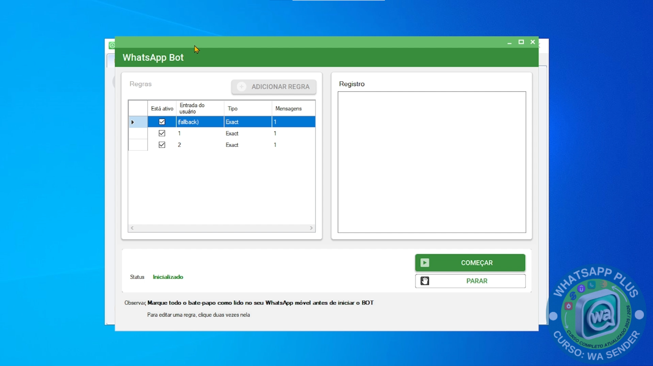Close the WhatsApp Bot window
Image resolution: width=653 pixels, height=366 pixels.
(533, 42)
